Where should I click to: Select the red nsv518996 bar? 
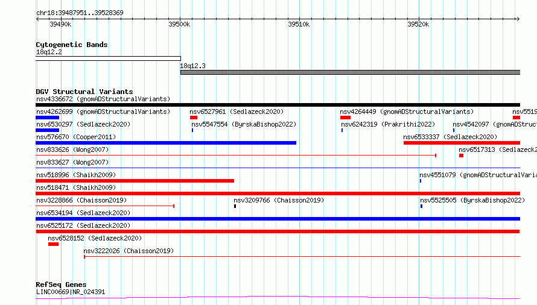[135, 181]
